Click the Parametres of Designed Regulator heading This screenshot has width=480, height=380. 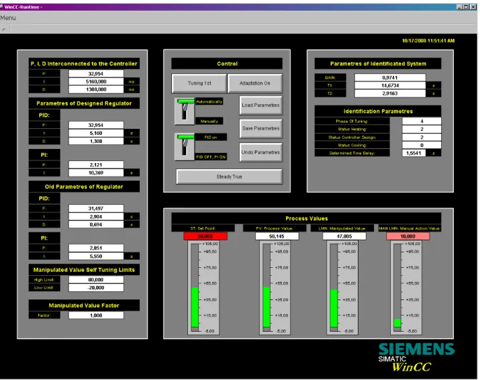tap(84, 103)
